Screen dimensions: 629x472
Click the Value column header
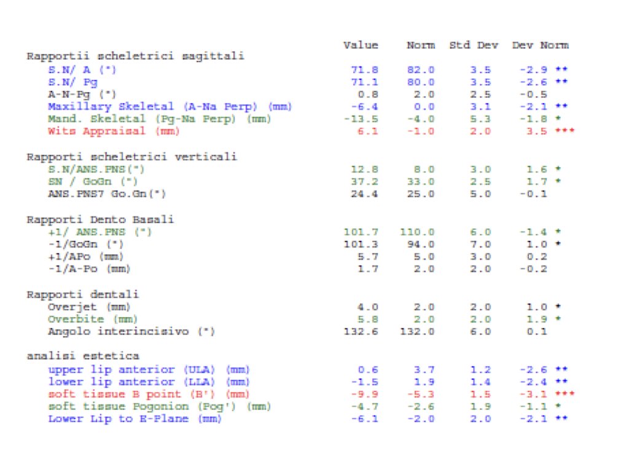pyautogui.click(x=361, y=45)
